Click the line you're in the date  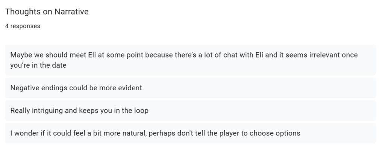pos(38,65)
